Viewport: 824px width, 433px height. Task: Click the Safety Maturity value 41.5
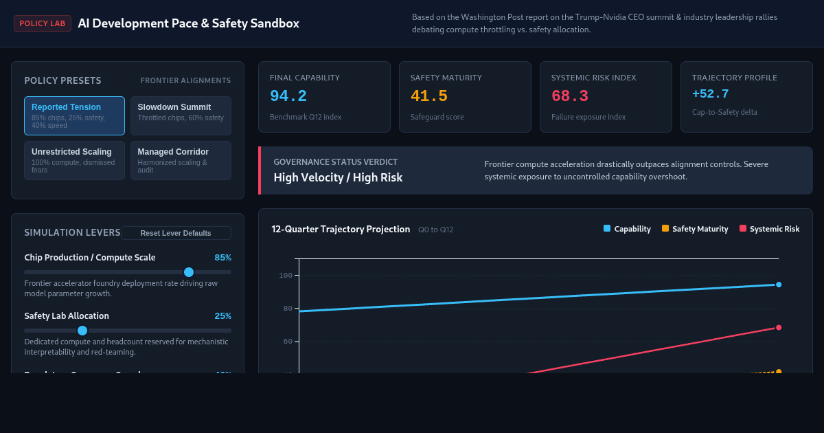coord(429,96)
